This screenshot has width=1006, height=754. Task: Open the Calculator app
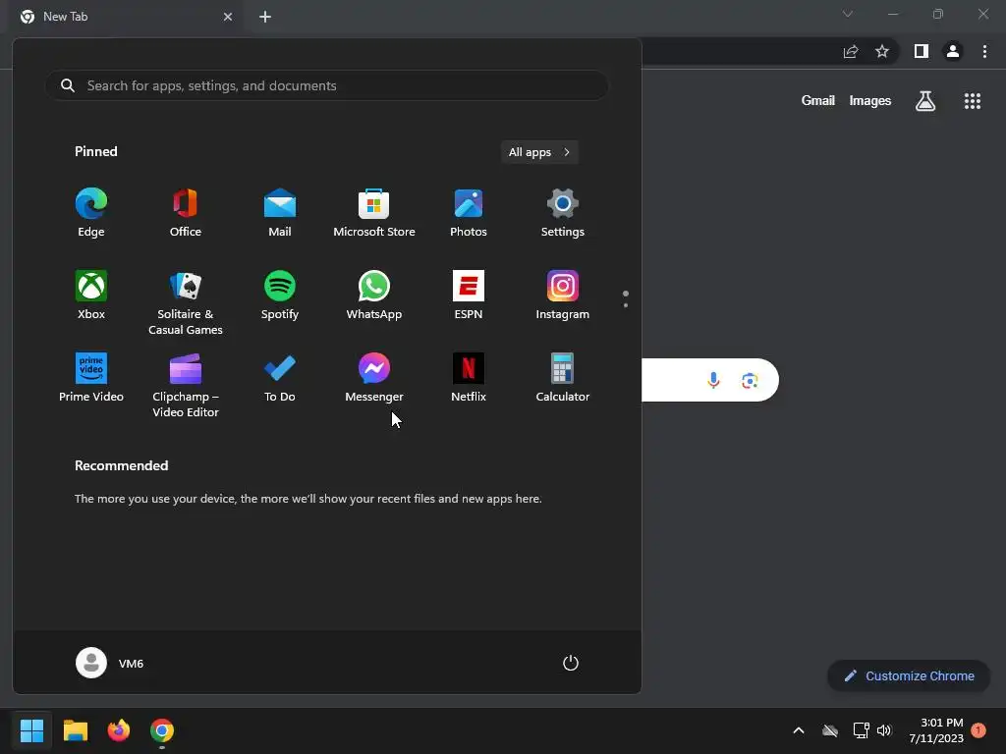click(563, 378)
